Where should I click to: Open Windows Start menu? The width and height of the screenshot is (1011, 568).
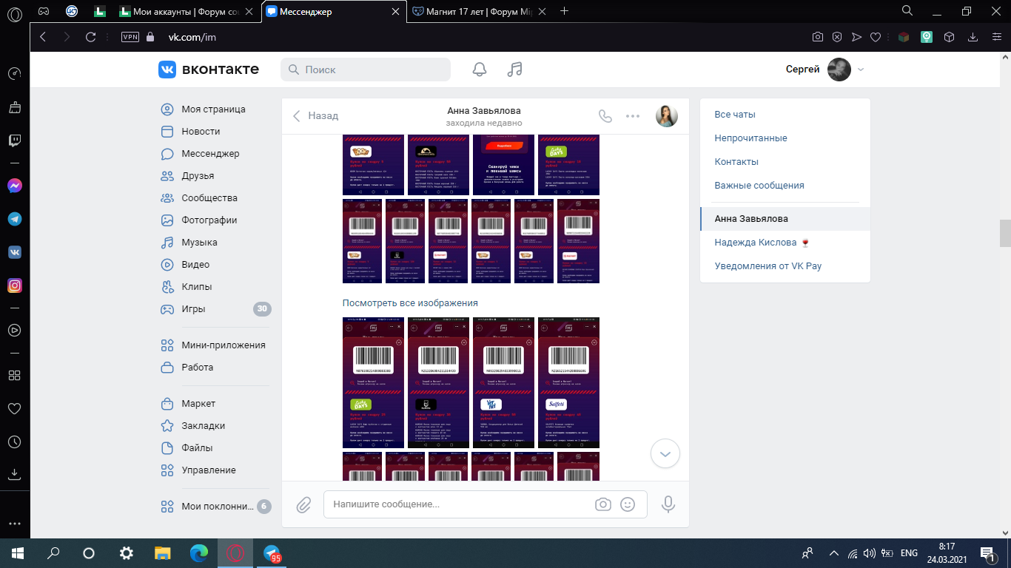18,553
